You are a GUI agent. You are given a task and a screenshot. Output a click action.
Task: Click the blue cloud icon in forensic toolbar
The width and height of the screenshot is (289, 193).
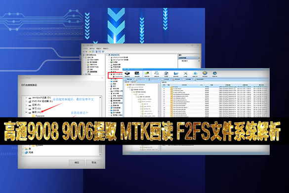195,73
